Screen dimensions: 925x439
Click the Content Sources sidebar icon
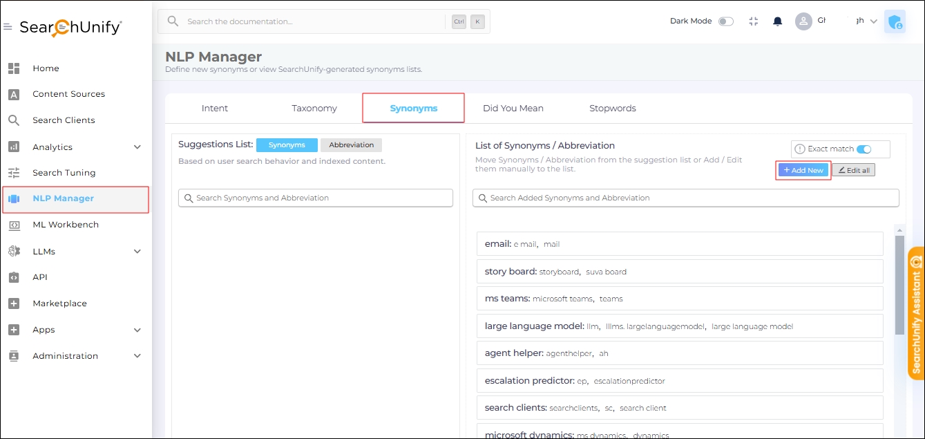click(14, 95)
